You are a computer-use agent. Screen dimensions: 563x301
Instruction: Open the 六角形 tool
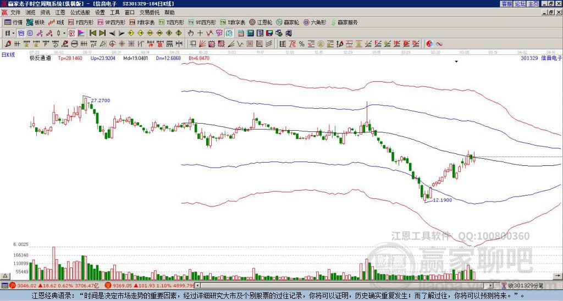315,22
